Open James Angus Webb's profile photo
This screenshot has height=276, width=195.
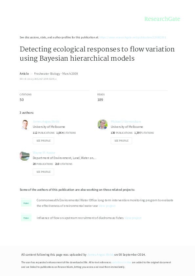click(x=25, y=125)
